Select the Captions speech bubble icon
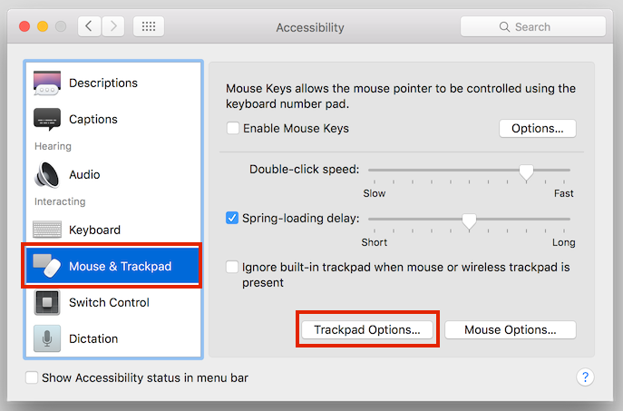The height and width of the screenshot is (411, 623). [47, 119]
